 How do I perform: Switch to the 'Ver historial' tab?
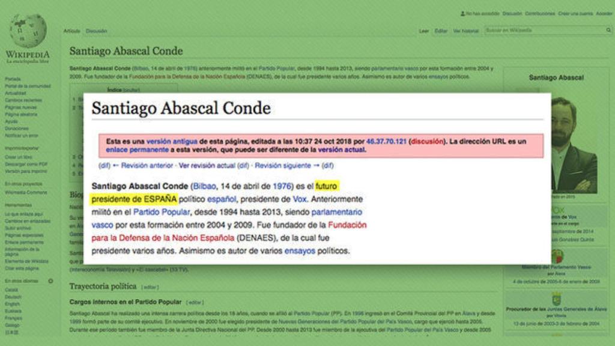pos(465,29)
